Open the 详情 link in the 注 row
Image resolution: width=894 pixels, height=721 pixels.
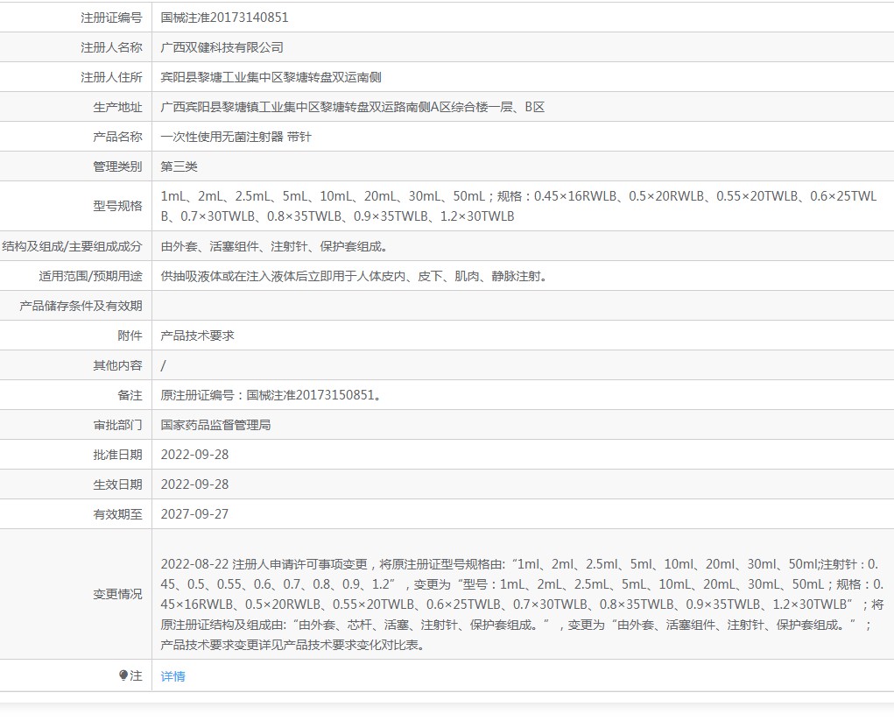point(172,676)
